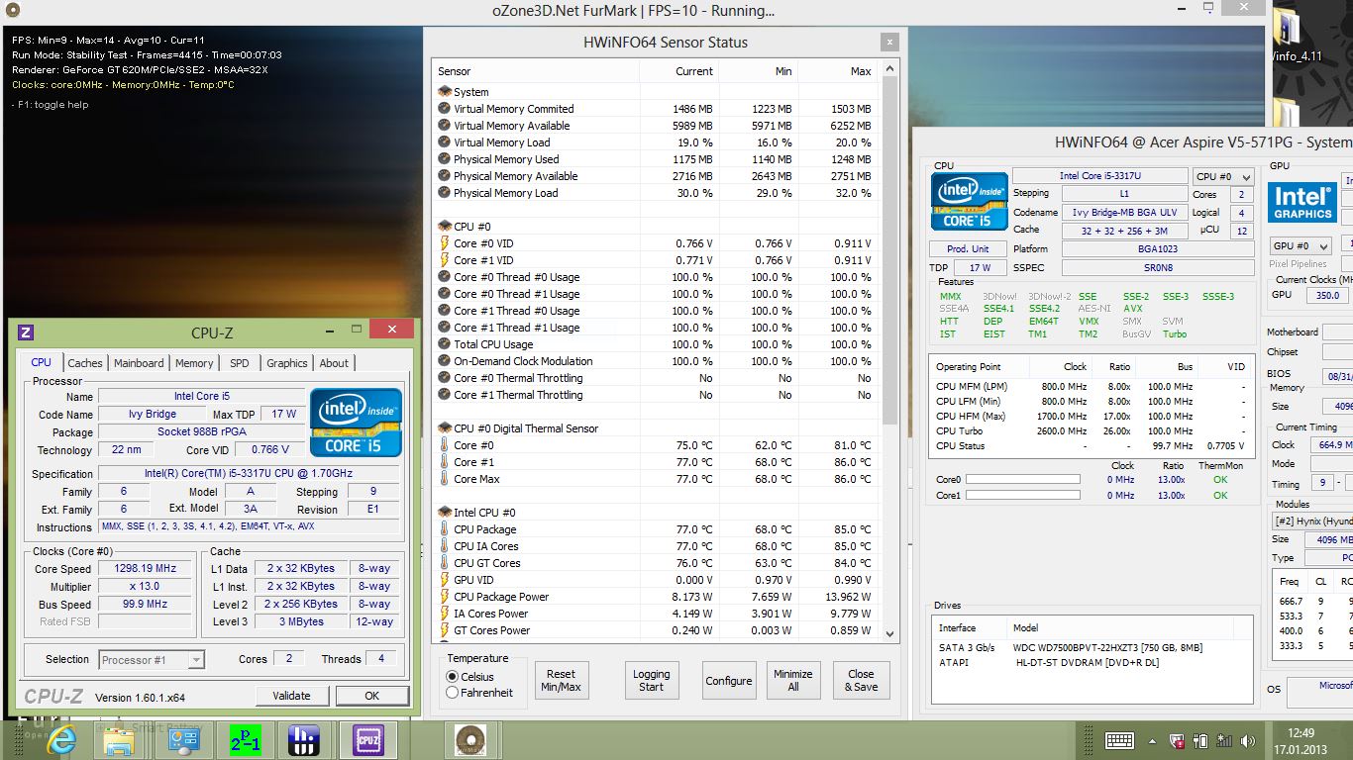Open the FurMark donut taskbar icon
The height and width of the screenshot is (760, 1353).
pos(470,740)
